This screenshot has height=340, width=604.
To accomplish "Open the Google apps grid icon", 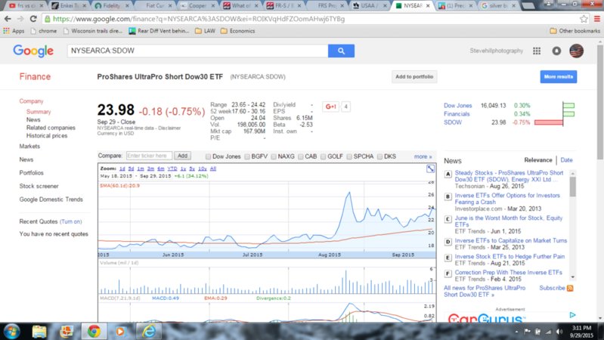I will (x=537, y=51).
